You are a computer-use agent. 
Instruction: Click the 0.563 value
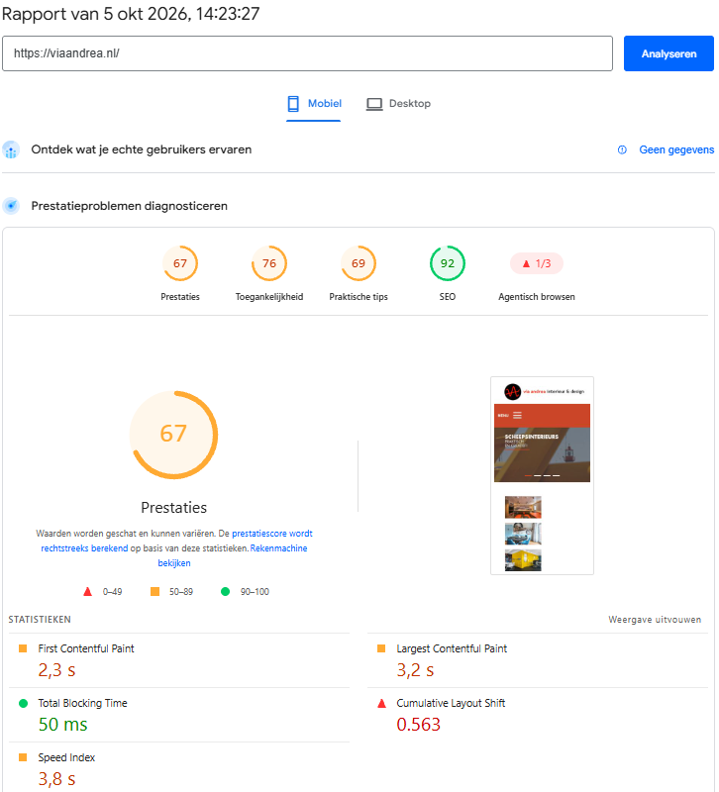pos(418,725)
